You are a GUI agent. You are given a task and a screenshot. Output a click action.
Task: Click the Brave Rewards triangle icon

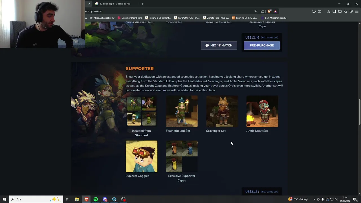275,11
